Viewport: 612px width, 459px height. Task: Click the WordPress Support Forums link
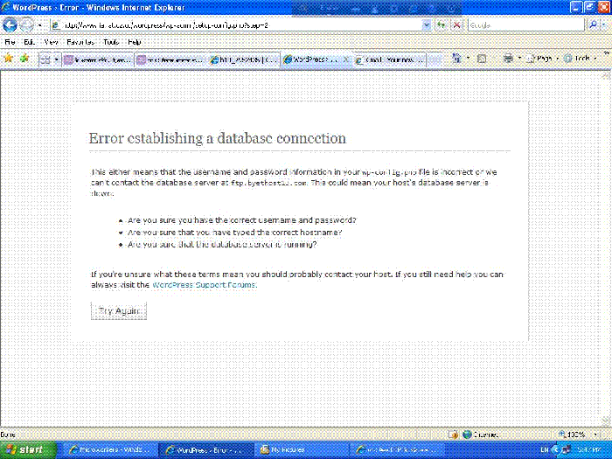pos(204,285)
